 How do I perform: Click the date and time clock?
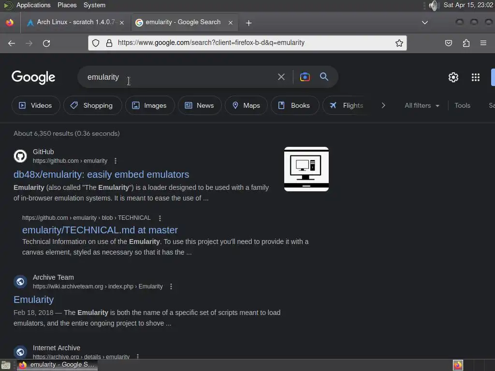coord(468,5)
